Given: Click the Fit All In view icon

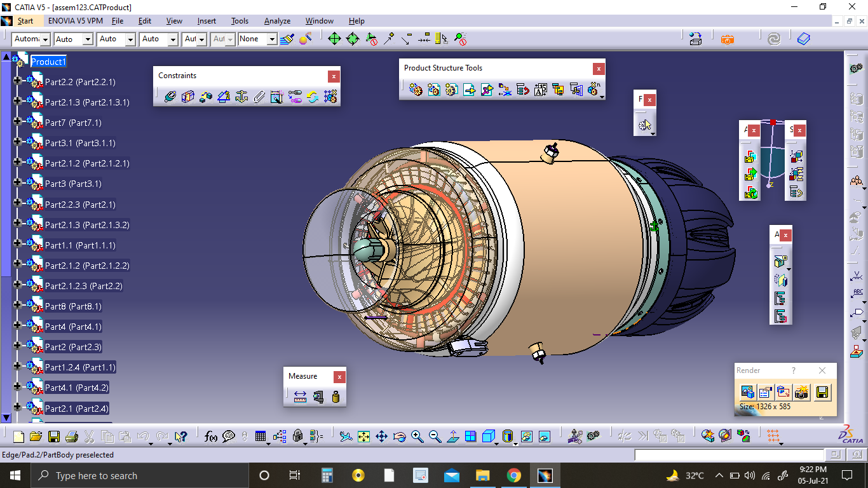Looking at the screenshot, I should 363,437.
